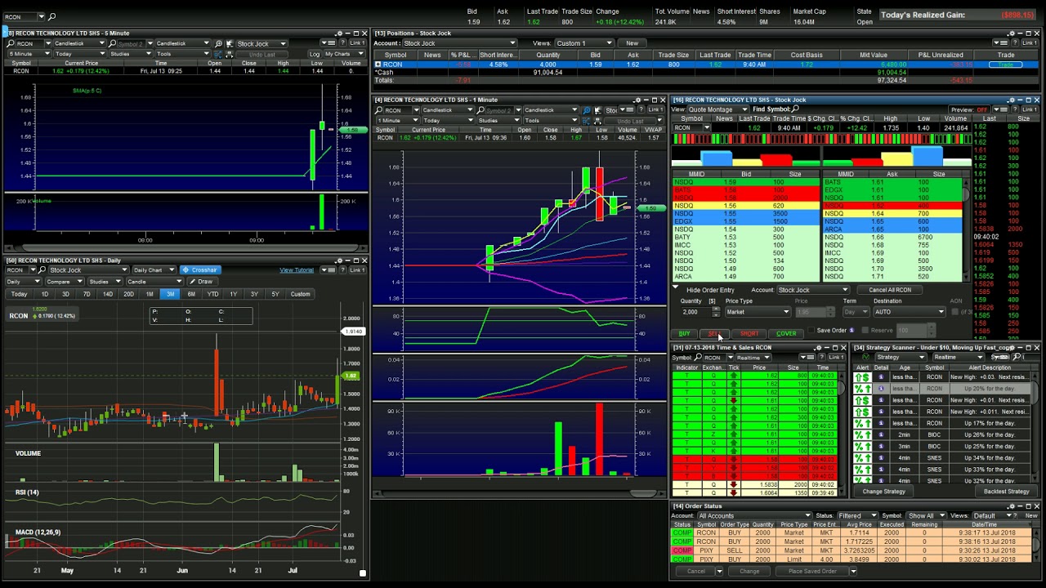Open the Studies dropdown in 5 Minute chart
Image resolution: width=1046 pixels, height=588 pixels.
point(132,54)
